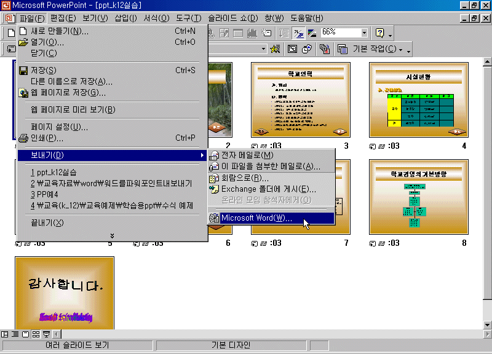Click transition effect icon below slide 4
Screen dimensions: 492x354
373,146
